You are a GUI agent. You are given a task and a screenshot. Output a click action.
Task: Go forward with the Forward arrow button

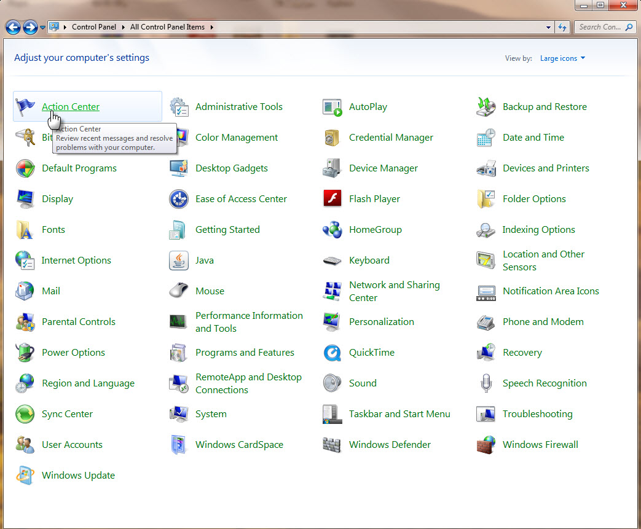click(30, 28)
